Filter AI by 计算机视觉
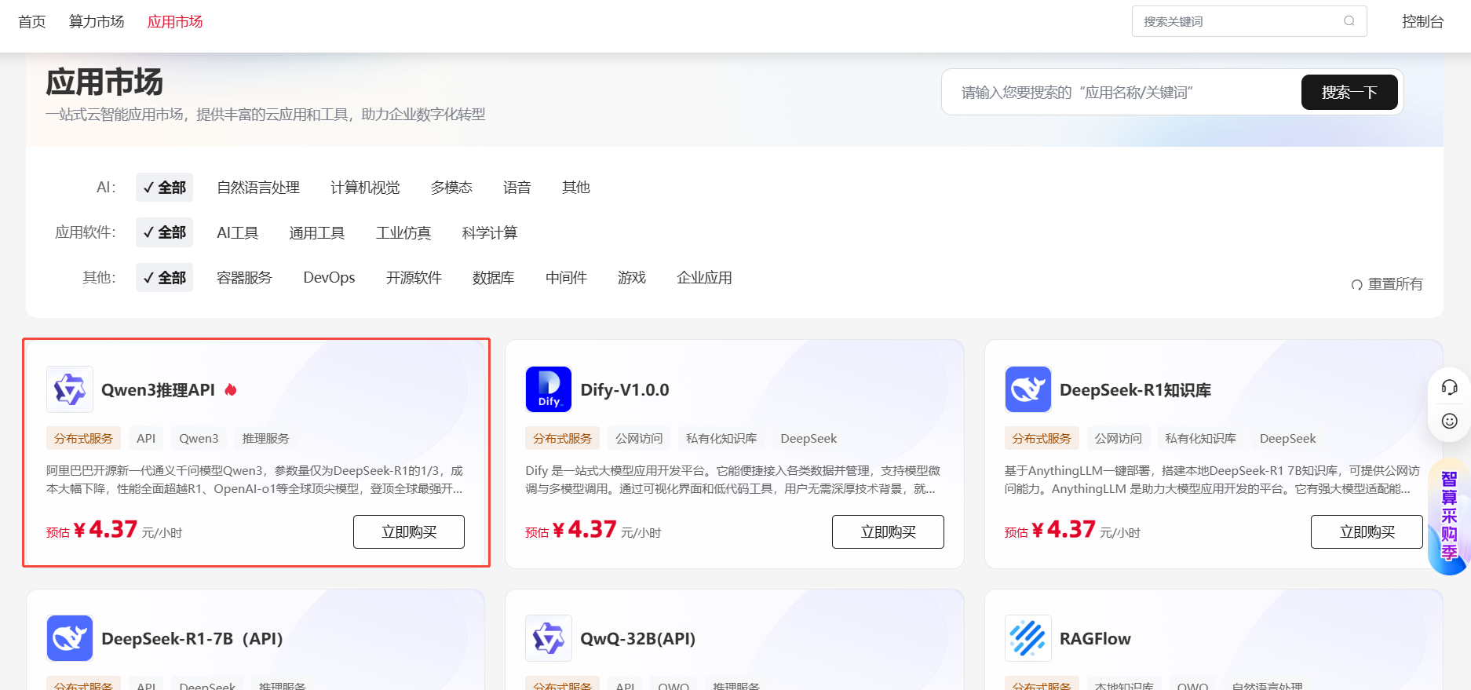 click(365, 188)
